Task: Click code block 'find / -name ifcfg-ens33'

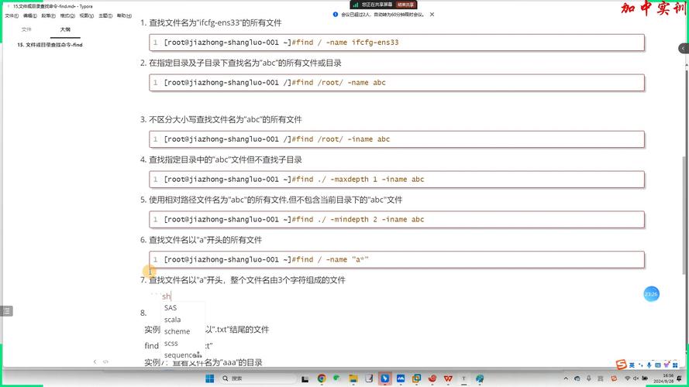Action: click(397, 43)
